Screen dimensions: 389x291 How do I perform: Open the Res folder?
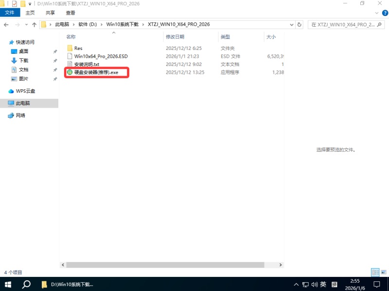78,48
